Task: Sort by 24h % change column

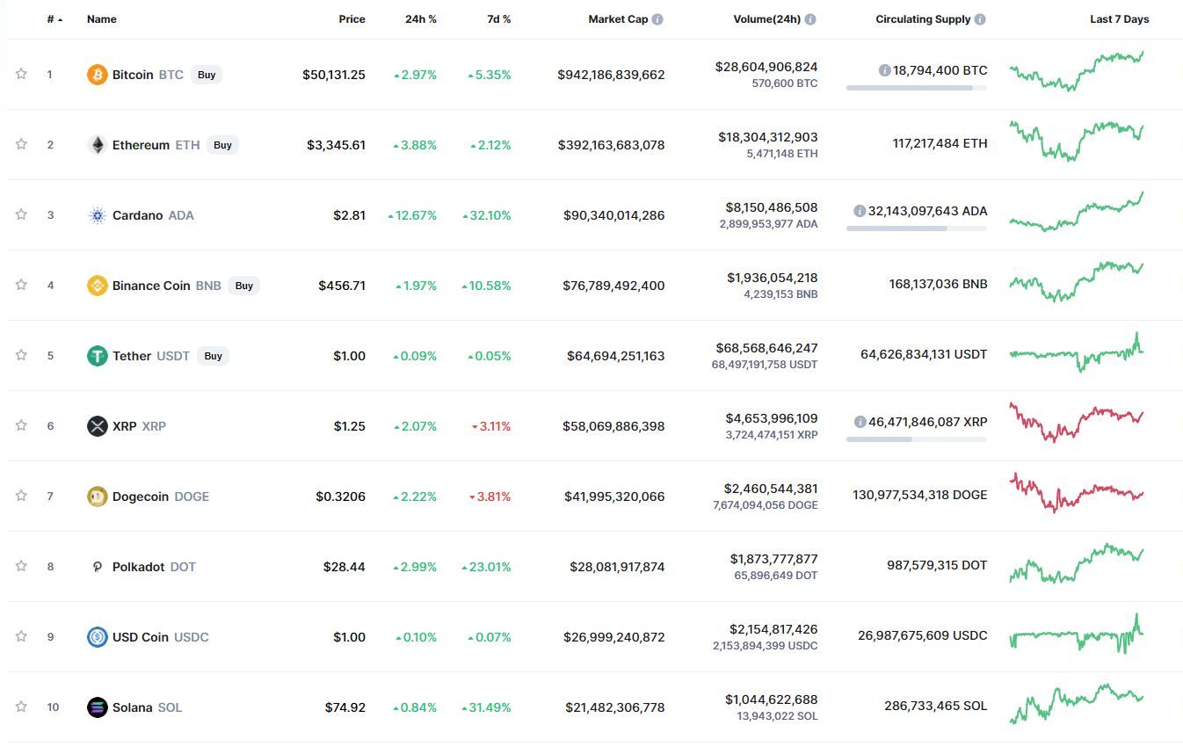Action: tap(421, 19)
